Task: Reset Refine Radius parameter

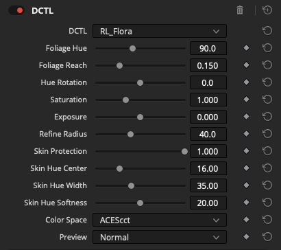Action: click(x=267, y=134)
